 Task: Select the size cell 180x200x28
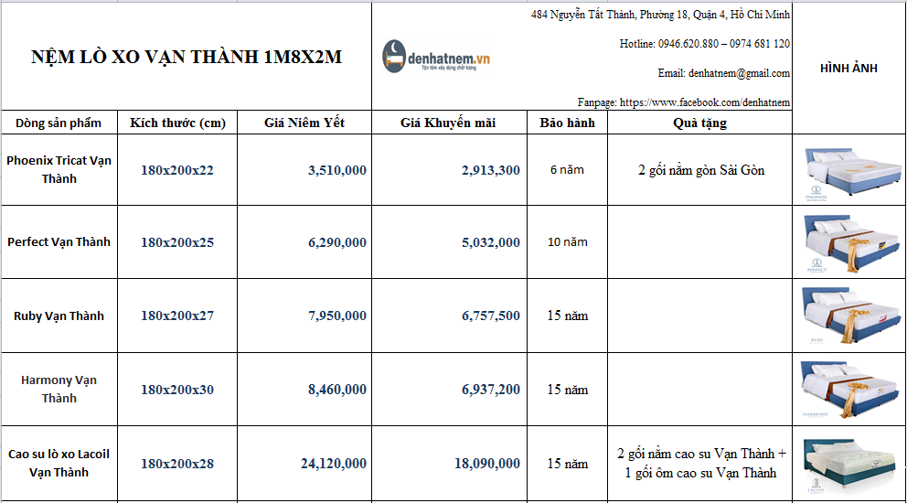(x=177, y=463)
